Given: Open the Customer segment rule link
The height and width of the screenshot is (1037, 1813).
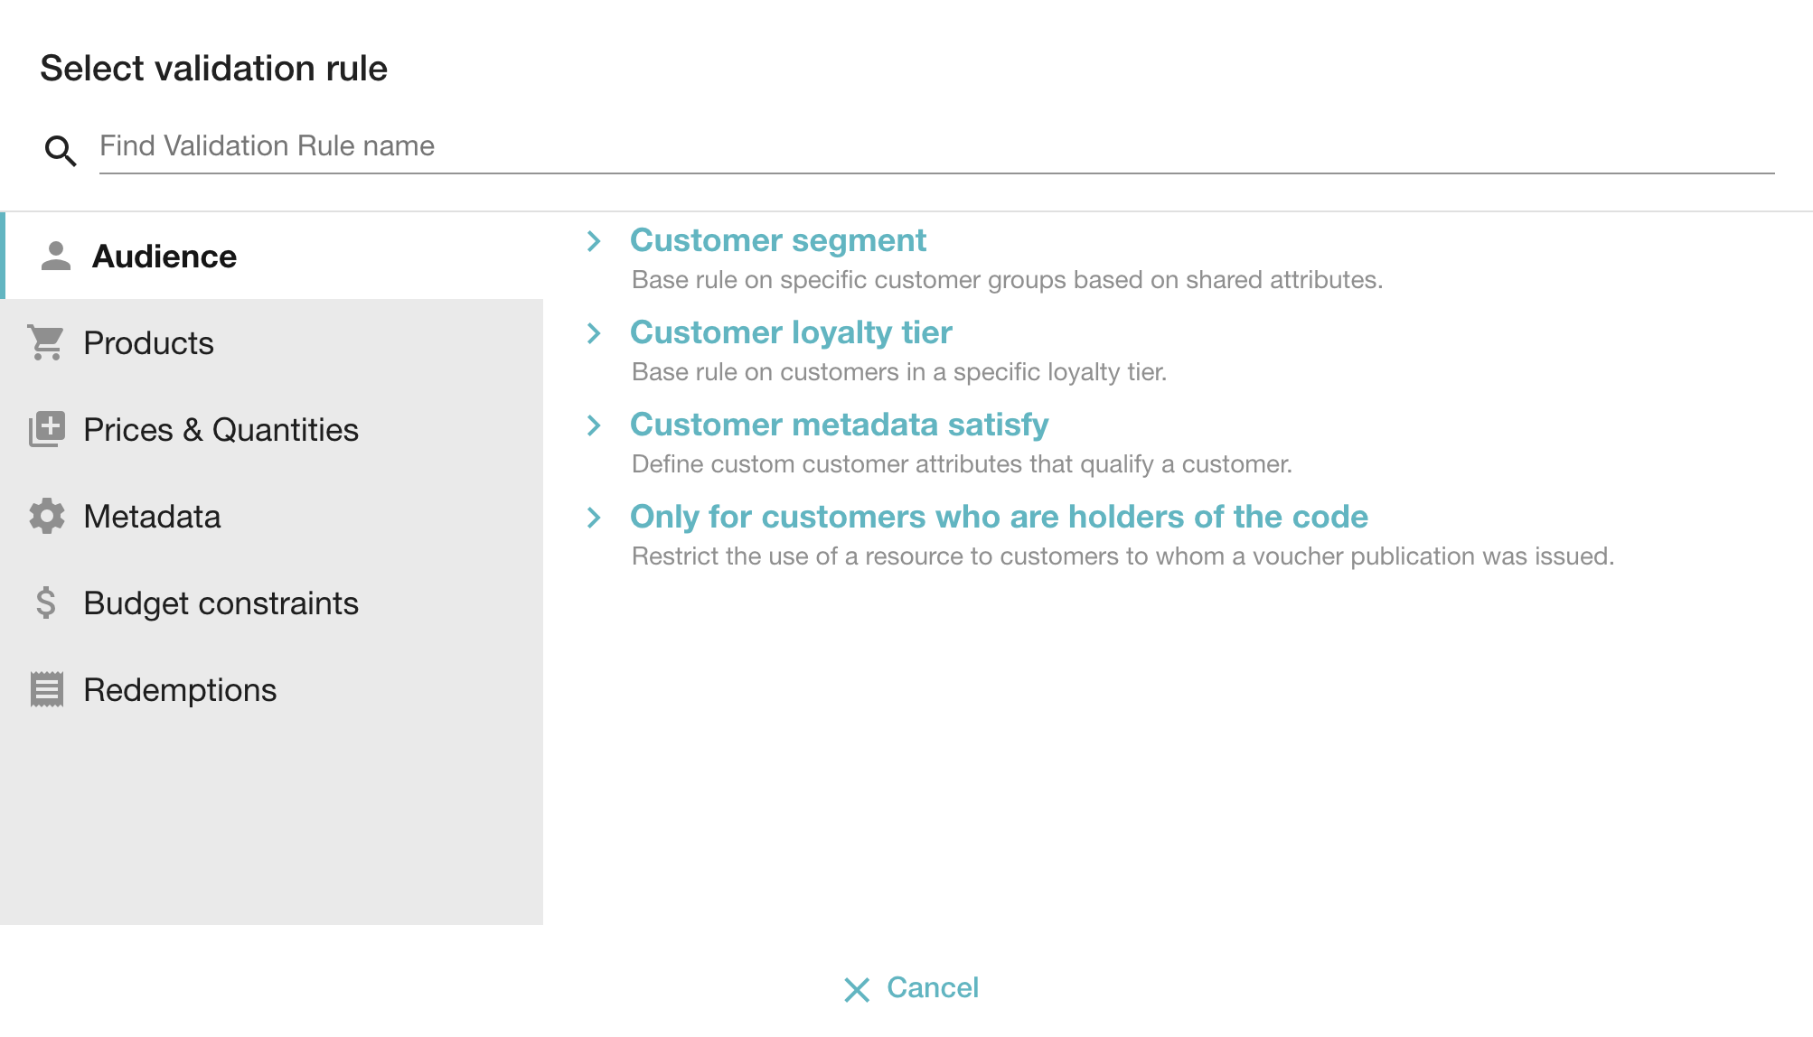Looking at the screenshot, I should [x=777, y=240].
